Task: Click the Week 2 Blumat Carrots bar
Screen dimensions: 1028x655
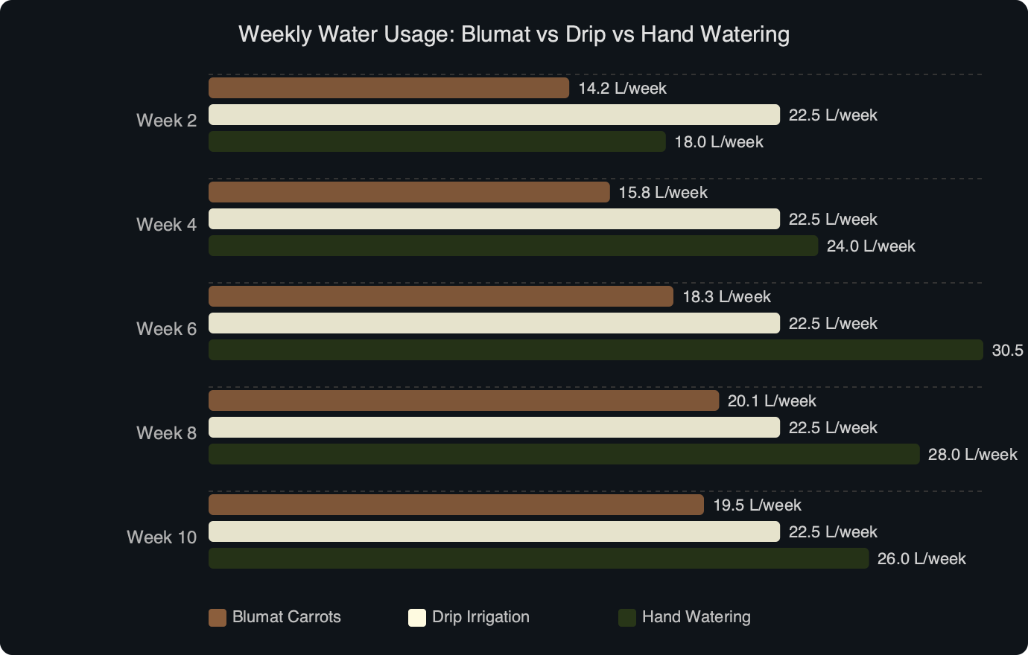Action: [389, 88]
